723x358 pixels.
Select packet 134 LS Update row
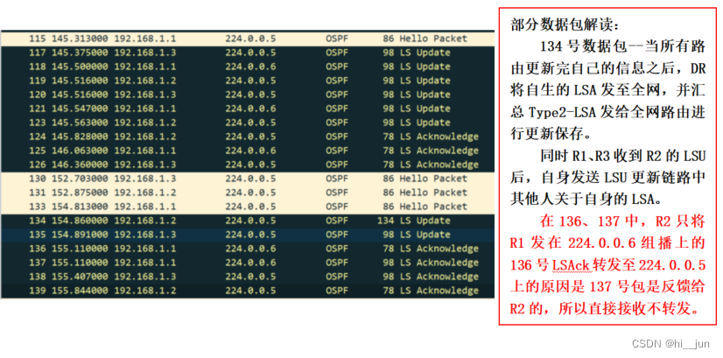(248, 221)
